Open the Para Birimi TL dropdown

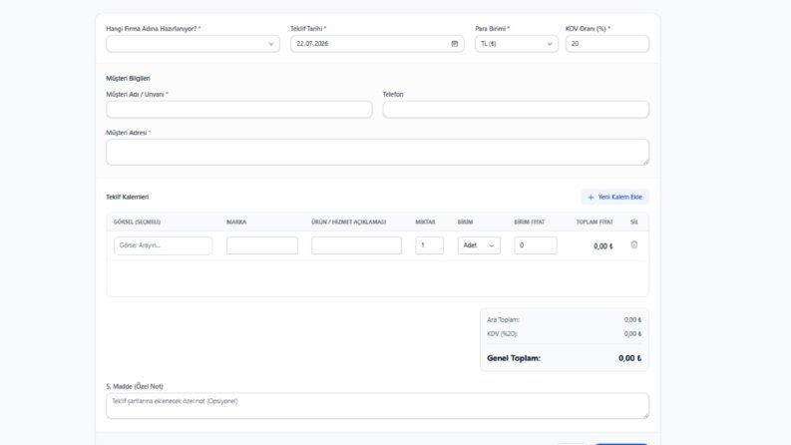click(516, 44)
